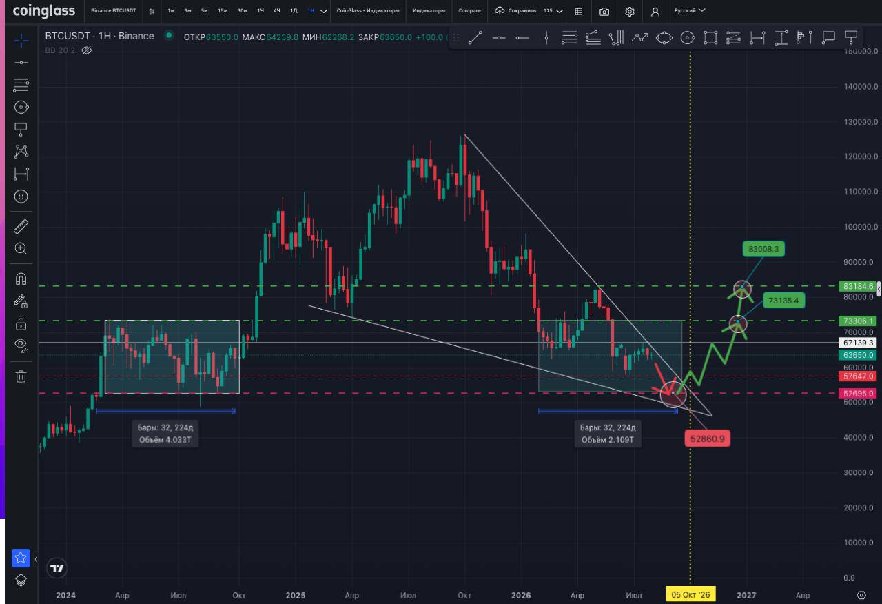Image resolution: width=882 pixels, height=604 pixels.
Task: Select the 1Н weekly timeframe
Action: coord(311,11)
